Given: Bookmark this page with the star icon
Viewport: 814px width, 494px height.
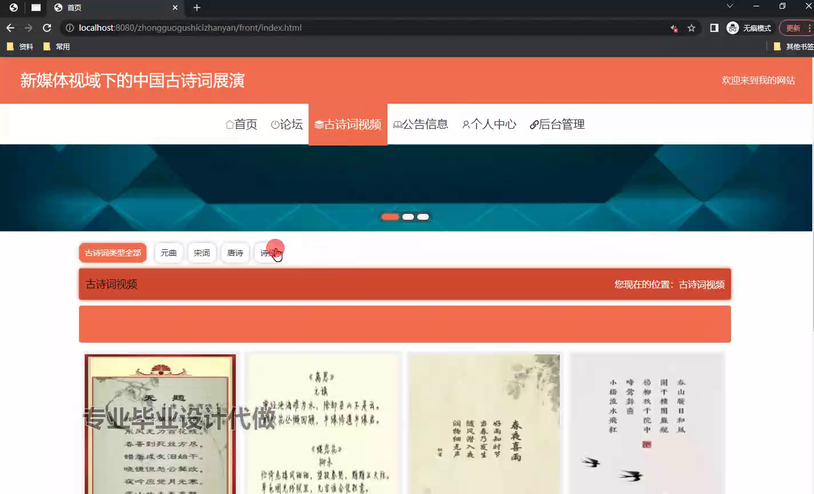Looking at the screenshot, I should click(691, 27).
